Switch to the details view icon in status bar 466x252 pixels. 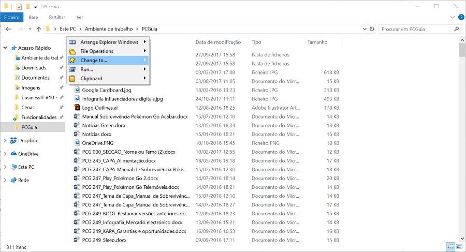point(450,247)
